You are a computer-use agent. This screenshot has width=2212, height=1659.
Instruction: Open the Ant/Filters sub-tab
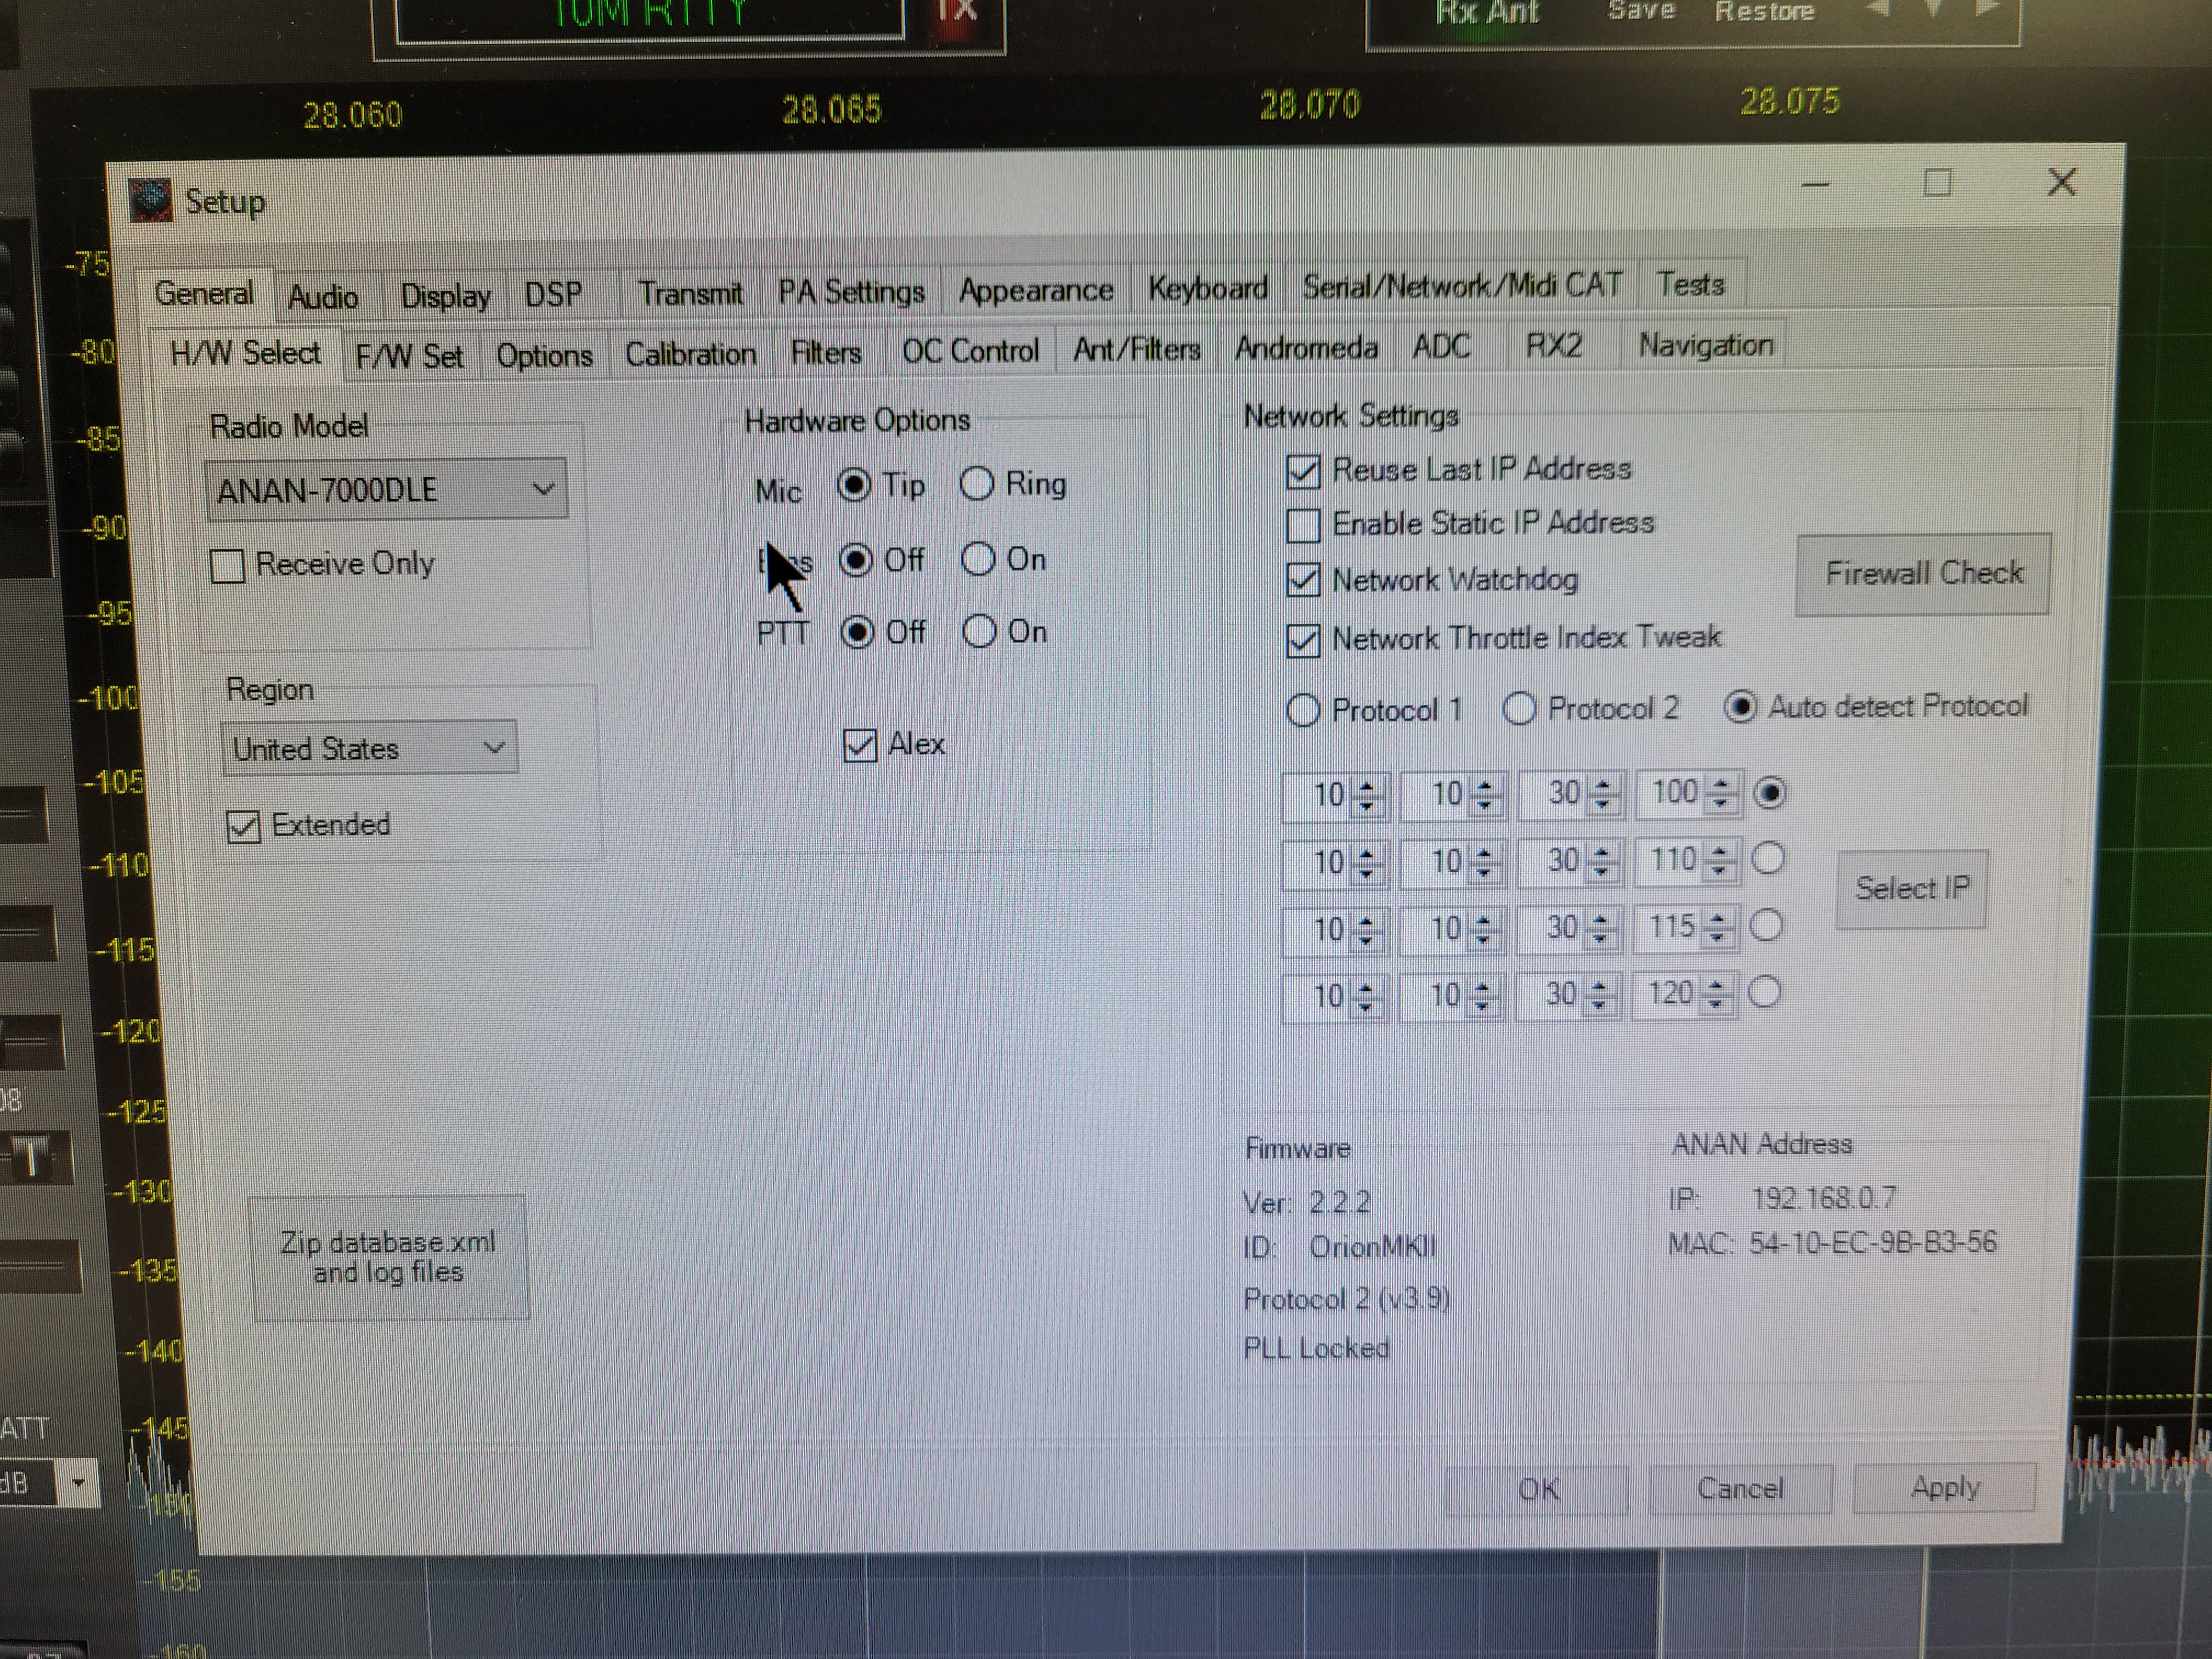tap(1136, 350)
